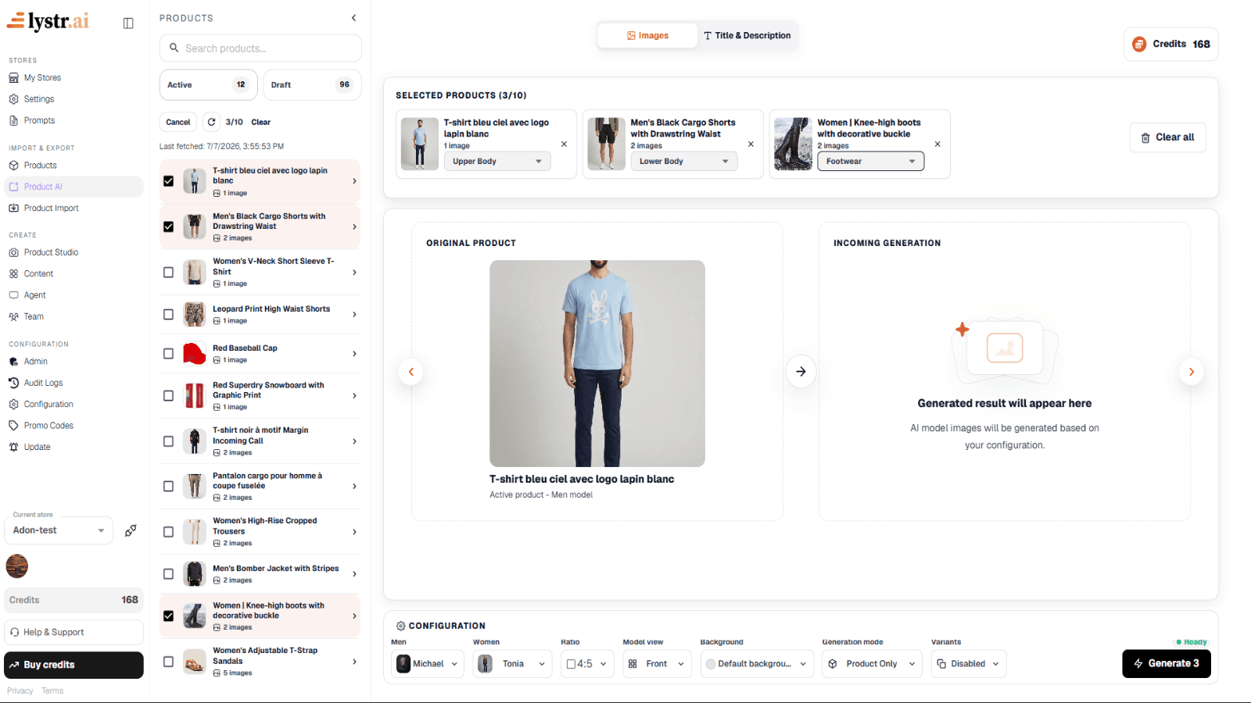Click the refresh products icon
1251x703 pixels.
(x=211, y=122)
